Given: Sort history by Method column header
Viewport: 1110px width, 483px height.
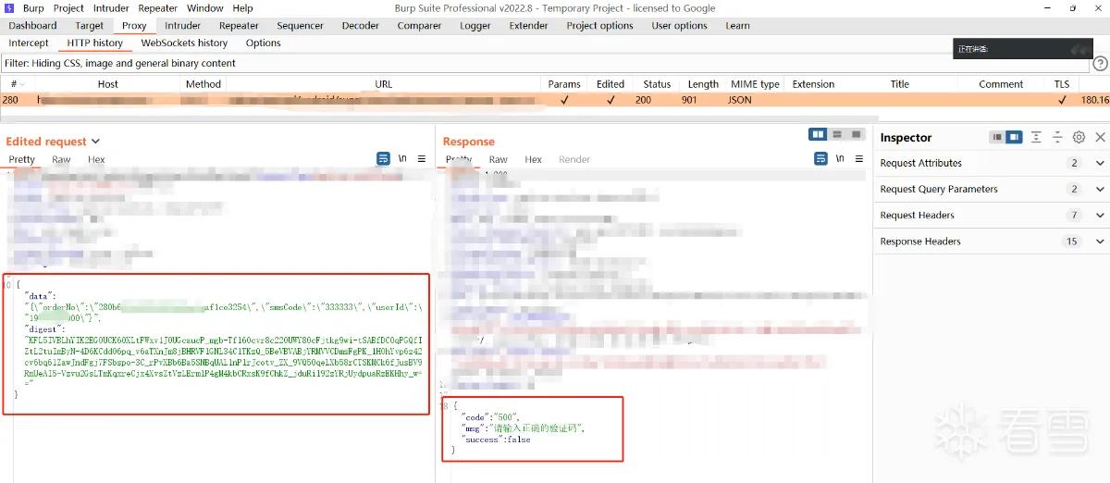Looking at the screenshot, I should [203, 84].
